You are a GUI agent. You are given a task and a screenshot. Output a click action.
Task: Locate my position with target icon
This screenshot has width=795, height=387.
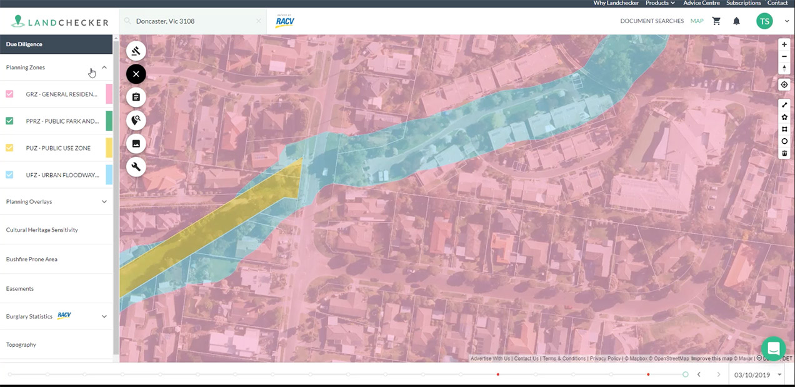click(x=784, y=84)
